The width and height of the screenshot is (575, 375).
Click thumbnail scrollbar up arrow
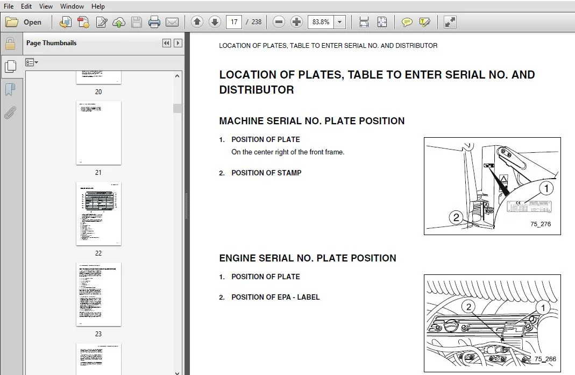coord(177,76)
